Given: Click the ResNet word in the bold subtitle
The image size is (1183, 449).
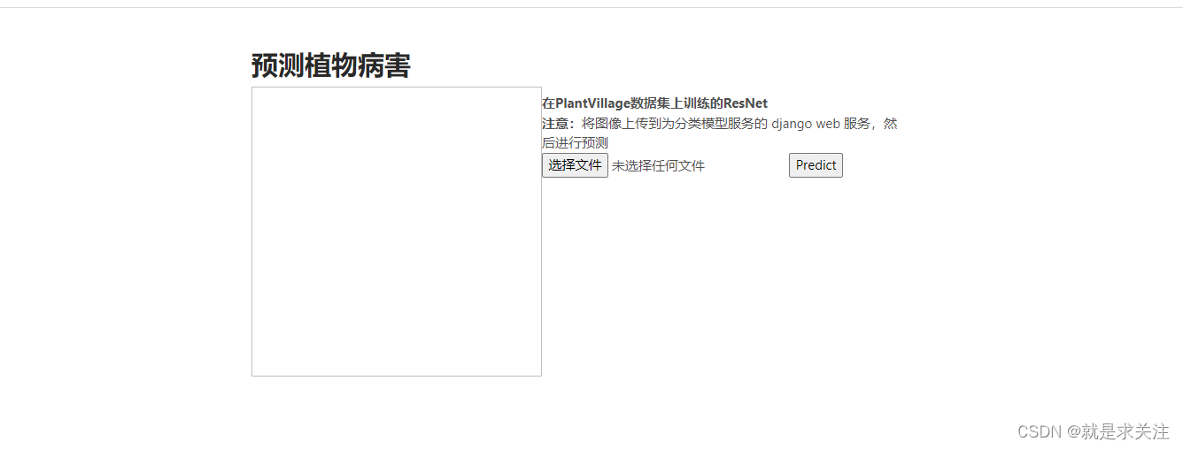Looking at the screenshot, I should (x=746, y=103).
